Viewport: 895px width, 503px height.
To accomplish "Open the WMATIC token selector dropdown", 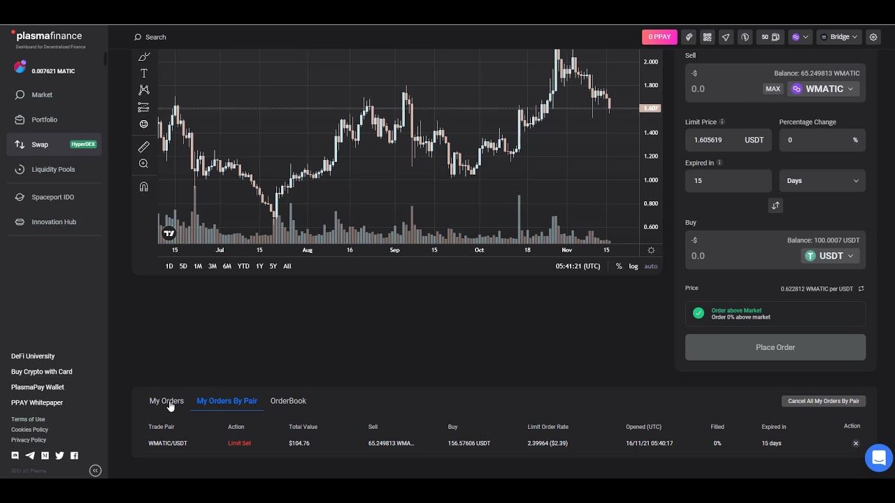I will point(824,89).
